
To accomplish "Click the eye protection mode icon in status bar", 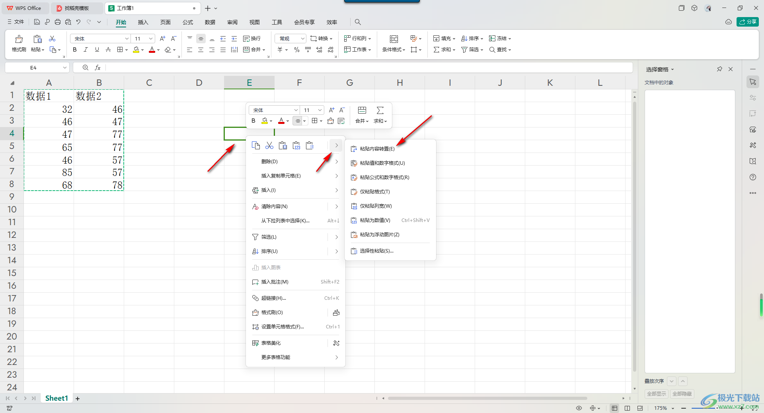I will point(579,408).
